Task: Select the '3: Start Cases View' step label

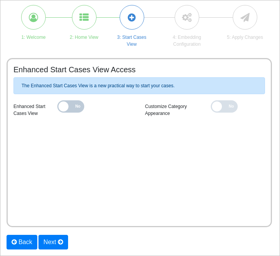Action: point(132,40)
